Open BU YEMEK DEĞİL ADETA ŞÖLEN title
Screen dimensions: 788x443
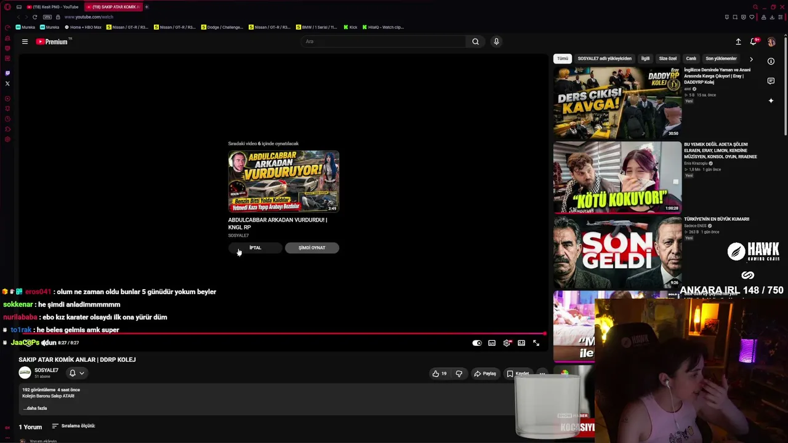point(721,151)
